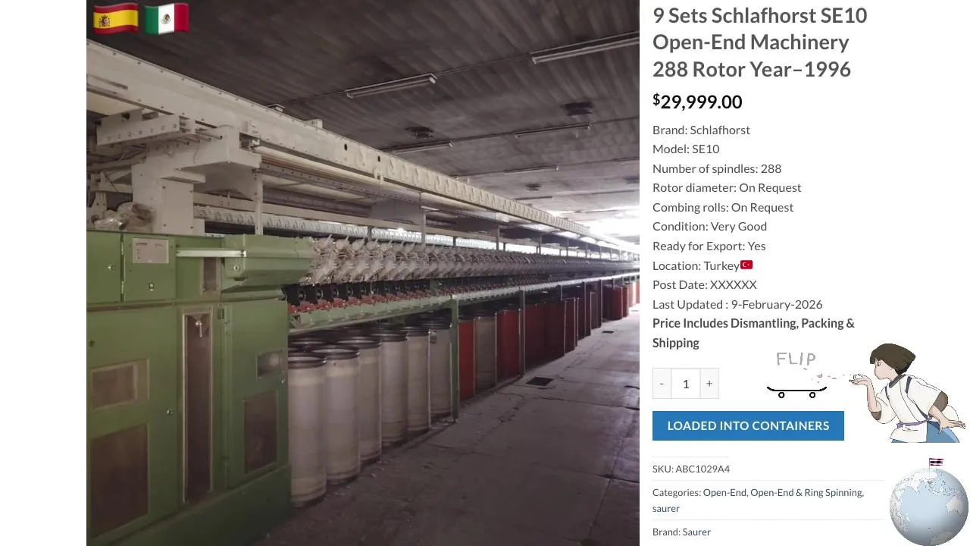Click the Loaded Into Containers button
The height and width of the screenshot is (546, 970).
(748, 425)
